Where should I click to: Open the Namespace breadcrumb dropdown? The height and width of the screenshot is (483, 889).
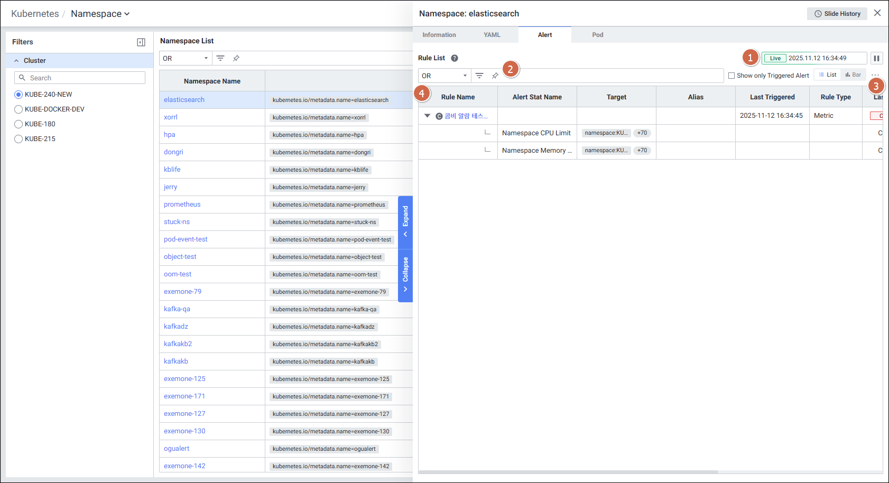coord(100,14)
